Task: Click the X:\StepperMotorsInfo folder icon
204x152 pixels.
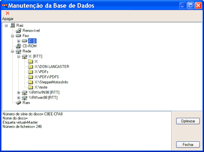Action: [31, 82]
